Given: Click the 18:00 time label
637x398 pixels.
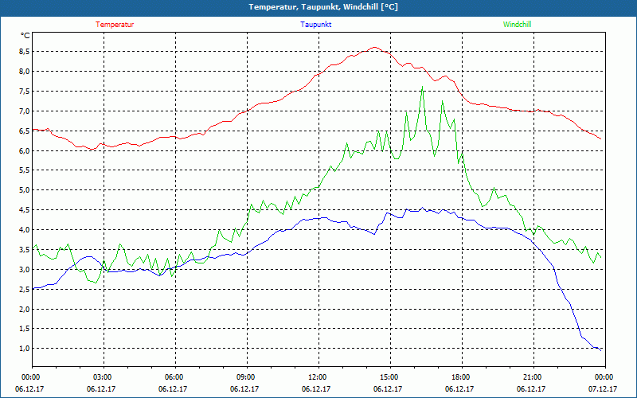Looking at the screenshot, I should click(462, 377).
